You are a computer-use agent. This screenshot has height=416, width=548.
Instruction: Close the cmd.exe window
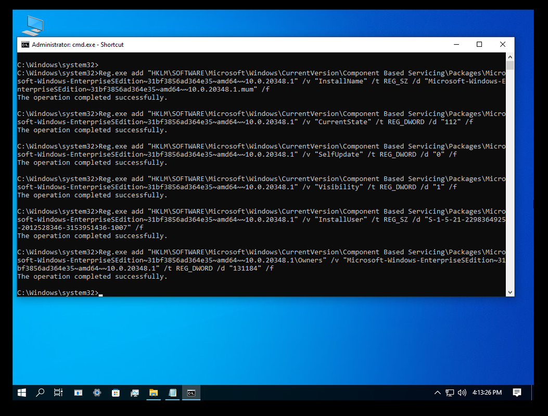point(503,44)
